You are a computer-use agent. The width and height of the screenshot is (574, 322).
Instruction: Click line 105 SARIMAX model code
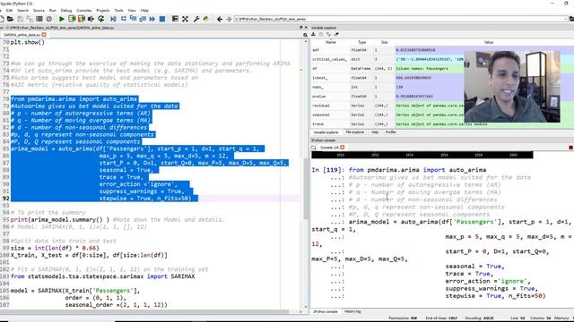point(75,291)
